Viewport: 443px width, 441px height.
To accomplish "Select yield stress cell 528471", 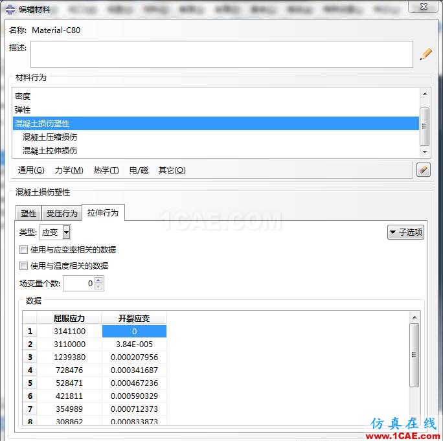I will (69, 383).
